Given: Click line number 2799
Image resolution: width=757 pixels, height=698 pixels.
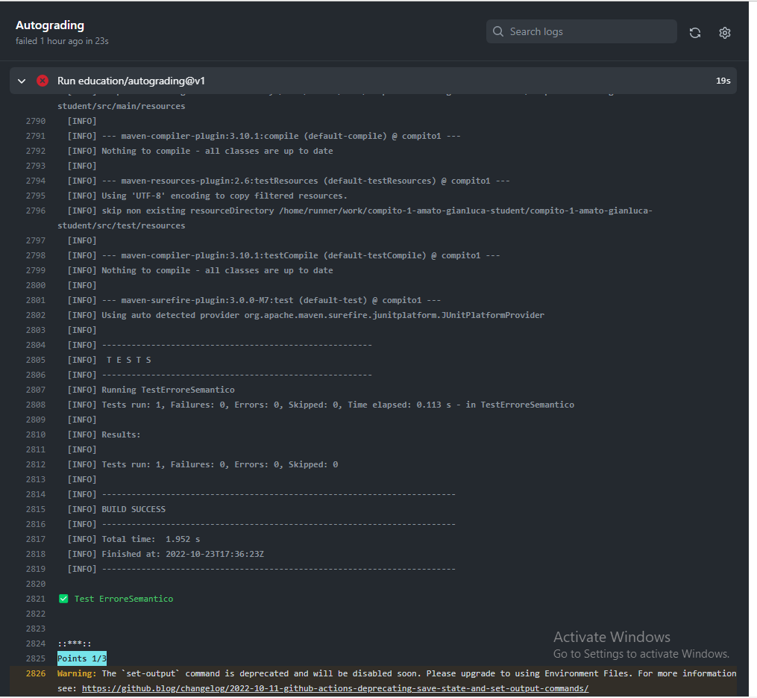Looking at the screenshot, I should (36, 270).
